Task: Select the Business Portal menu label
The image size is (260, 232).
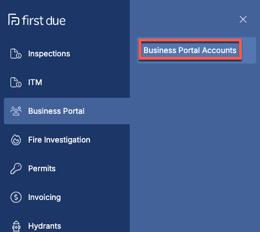Action: click(56, 111)
